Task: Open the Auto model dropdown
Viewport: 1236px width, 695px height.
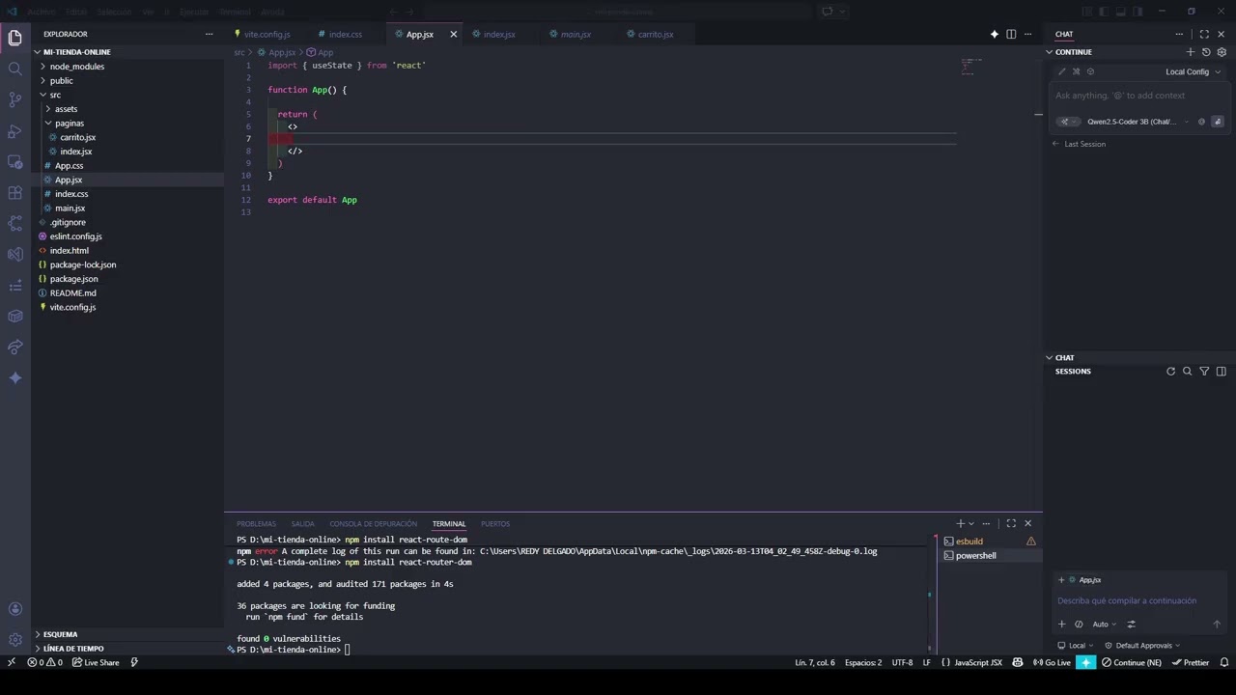Action: click(1104, 625)
